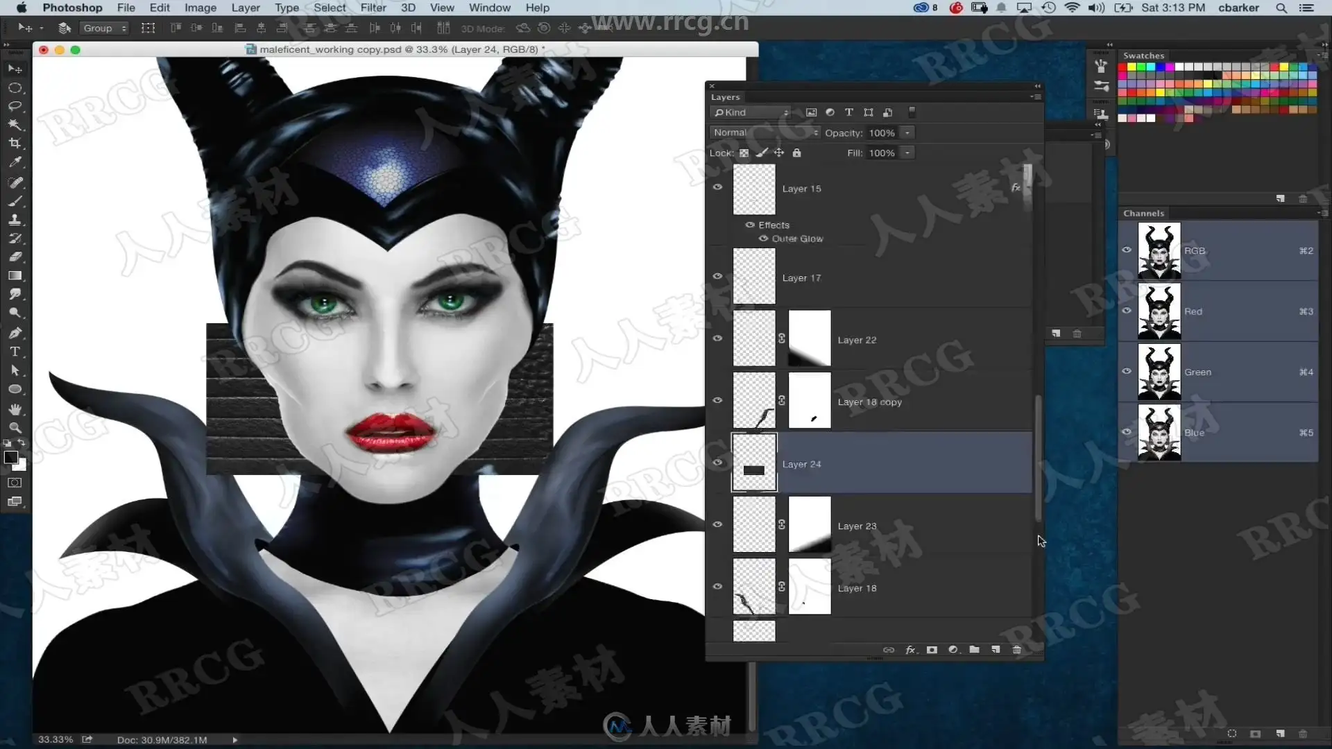Open the Fill slider dropdown arrow
This screenshot has width=1332, height=749.
907,153
